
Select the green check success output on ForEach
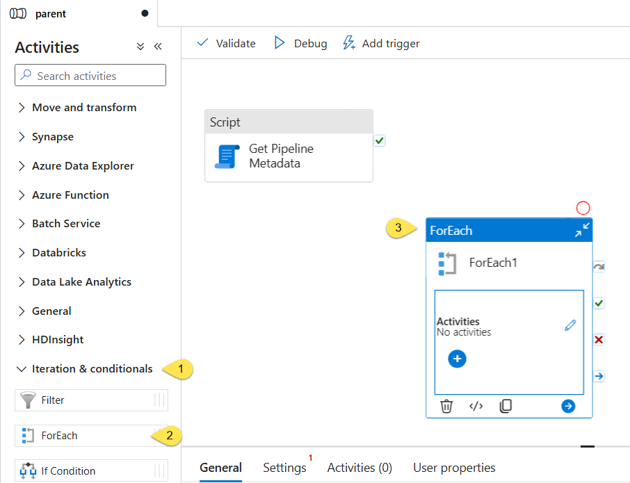point(599,303)
